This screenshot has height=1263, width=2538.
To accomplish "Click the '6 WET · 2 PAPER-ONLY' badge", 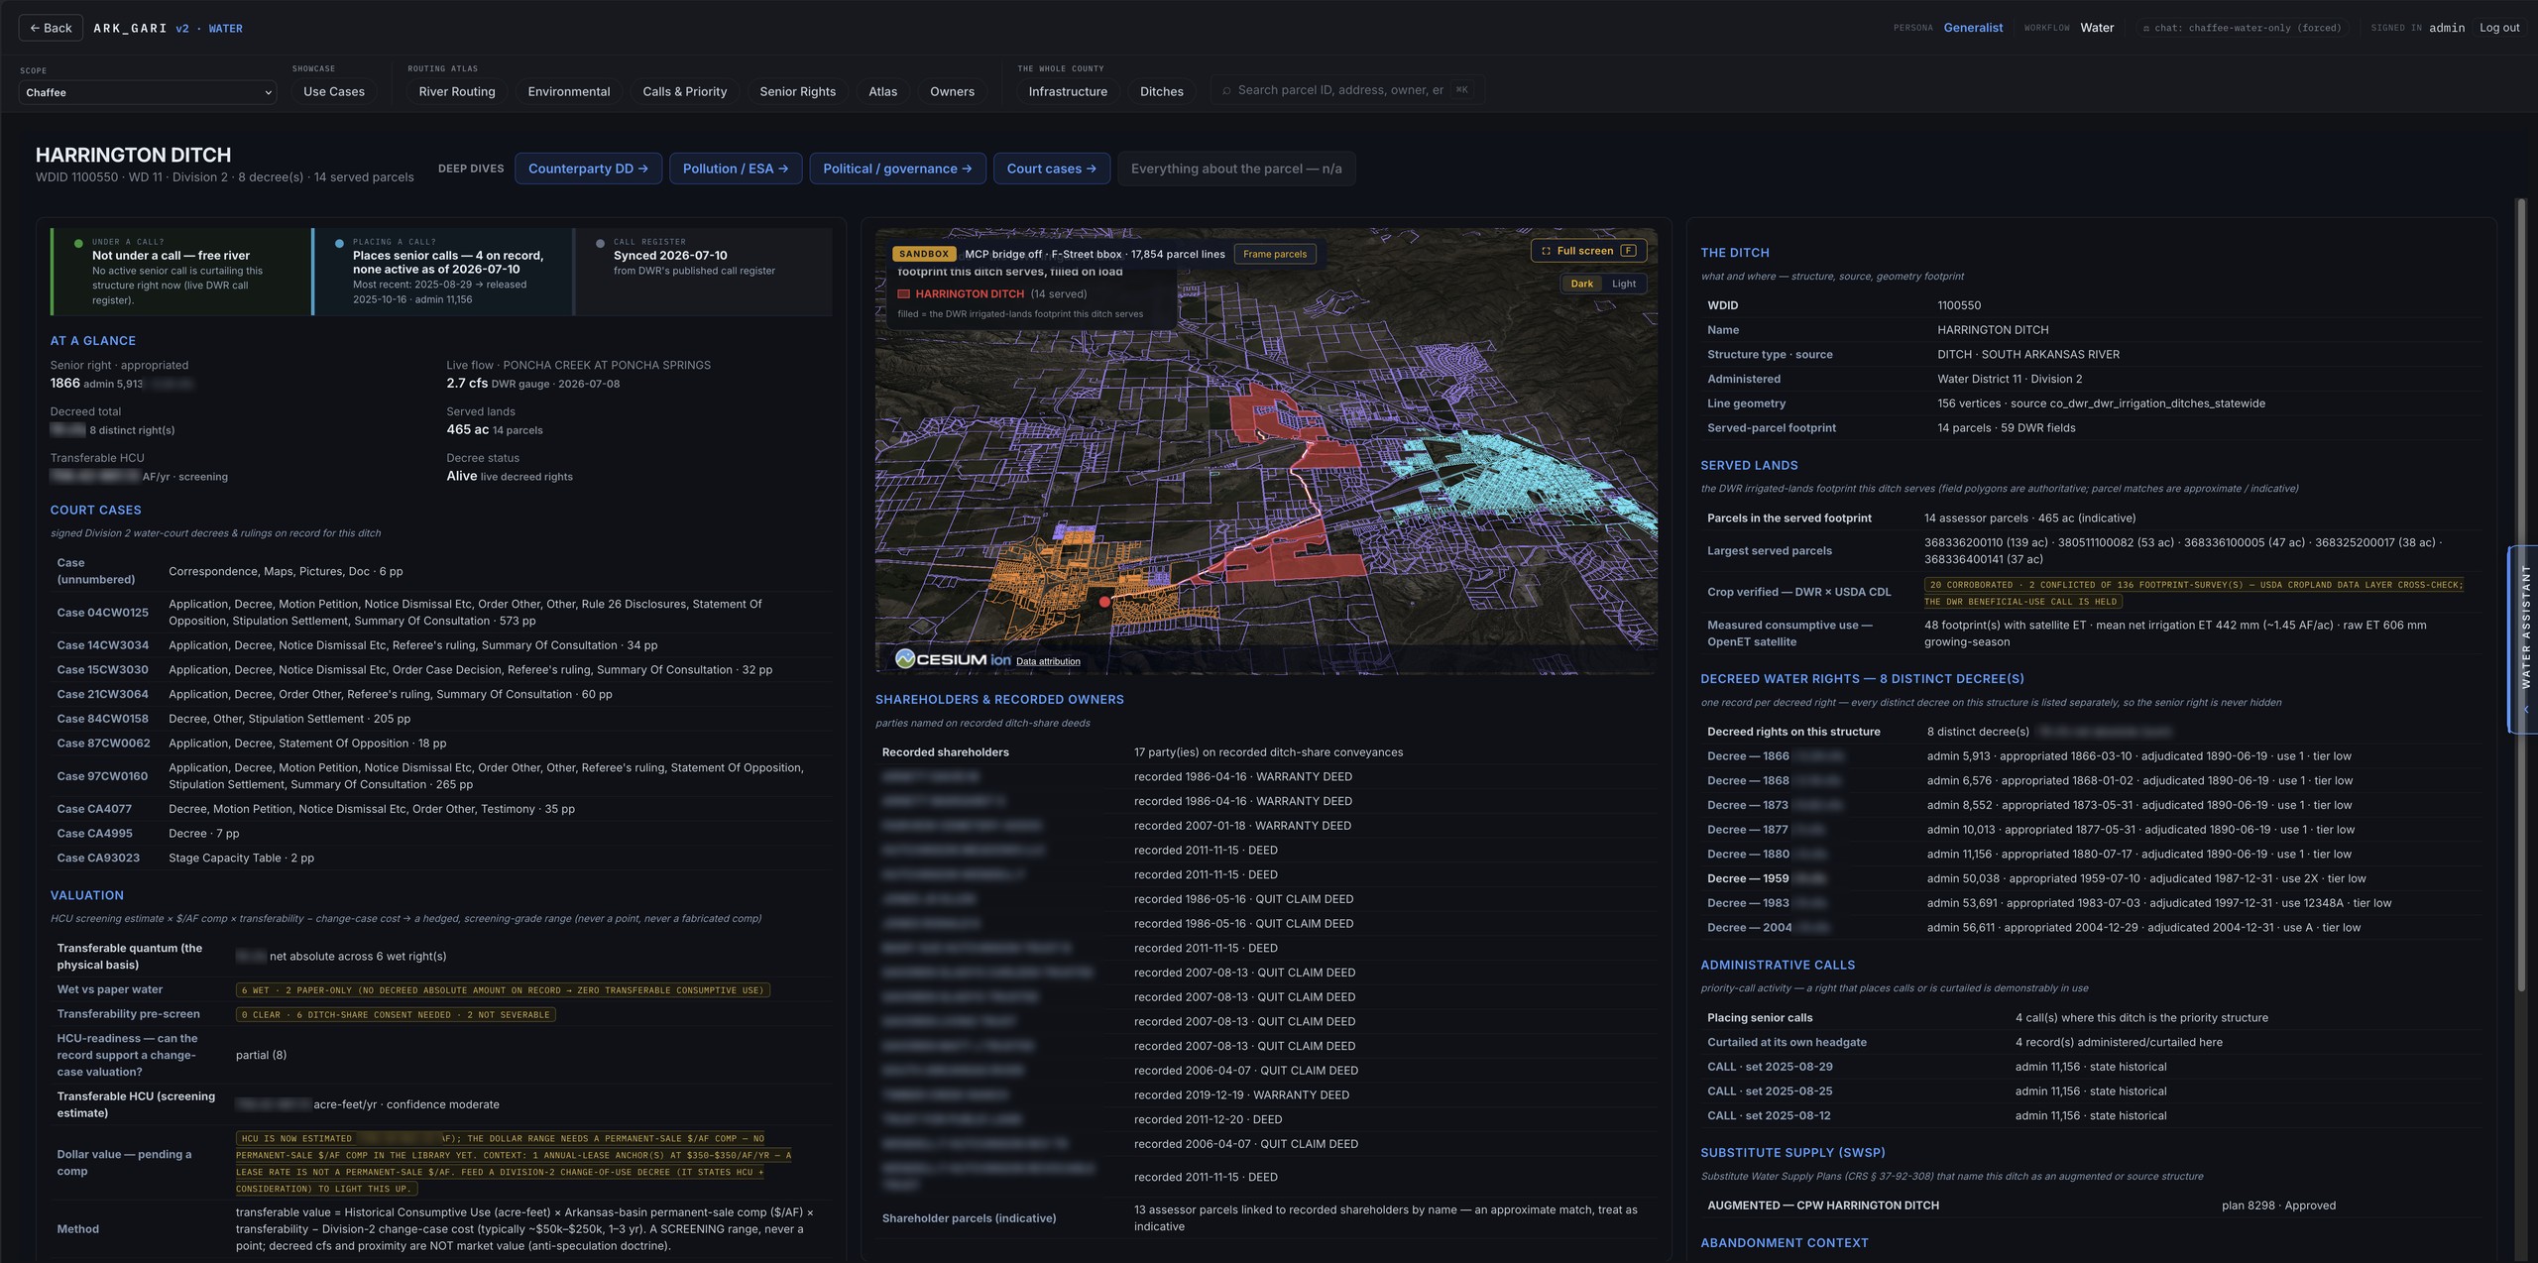I will (x=503, y=989).
